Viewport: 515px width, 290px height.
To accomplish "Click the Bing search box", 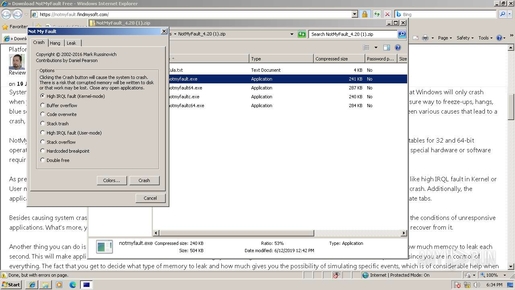I will coord(446,14).
